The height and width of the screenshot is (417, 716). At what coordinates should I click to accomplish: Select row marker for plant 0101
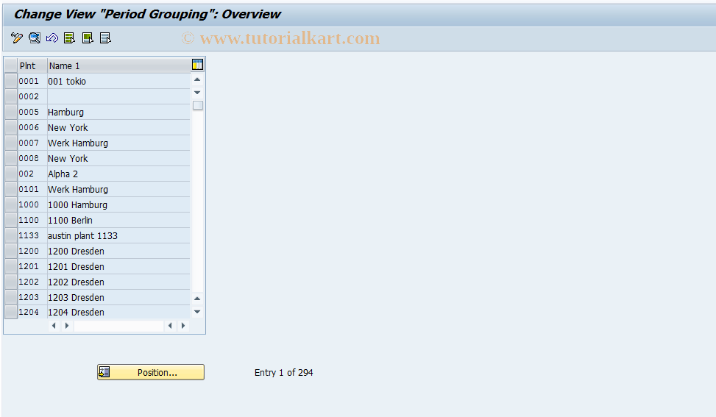pyautogui.click(x=11, y=189)
